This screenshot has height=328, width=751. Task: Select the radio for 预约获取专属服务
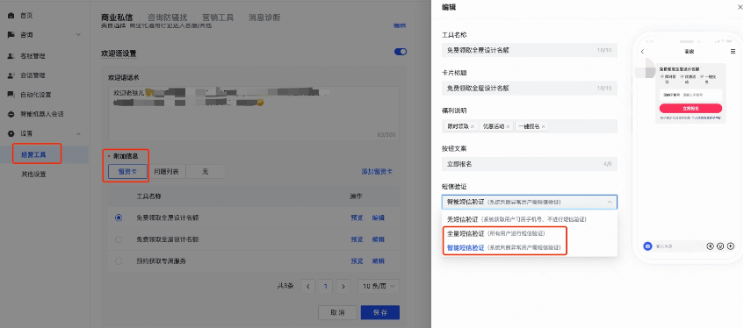click(x=119, y=261)
